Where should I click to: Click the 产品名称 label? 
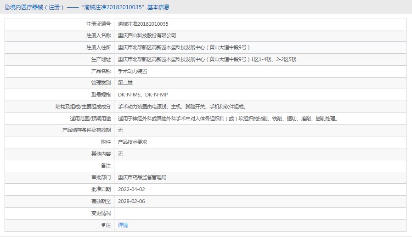pos(101,71)
